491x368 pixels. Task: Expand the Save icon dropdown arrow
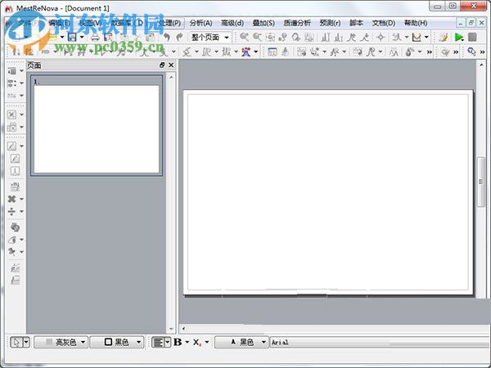pyautogui.click(x=82, y=38)
